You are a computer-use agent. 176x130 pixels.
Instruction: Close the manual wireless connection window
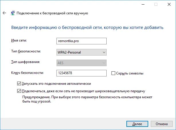(x=169, y=5)
